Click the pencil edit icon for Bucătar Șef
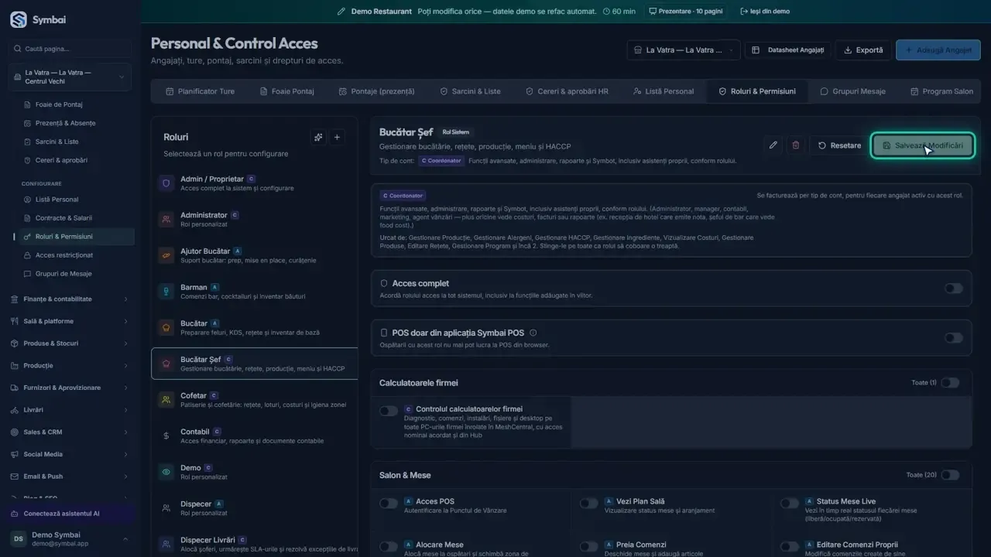Image resolution: width=991 pixels, height=557 pixels. tap(773, 145)
